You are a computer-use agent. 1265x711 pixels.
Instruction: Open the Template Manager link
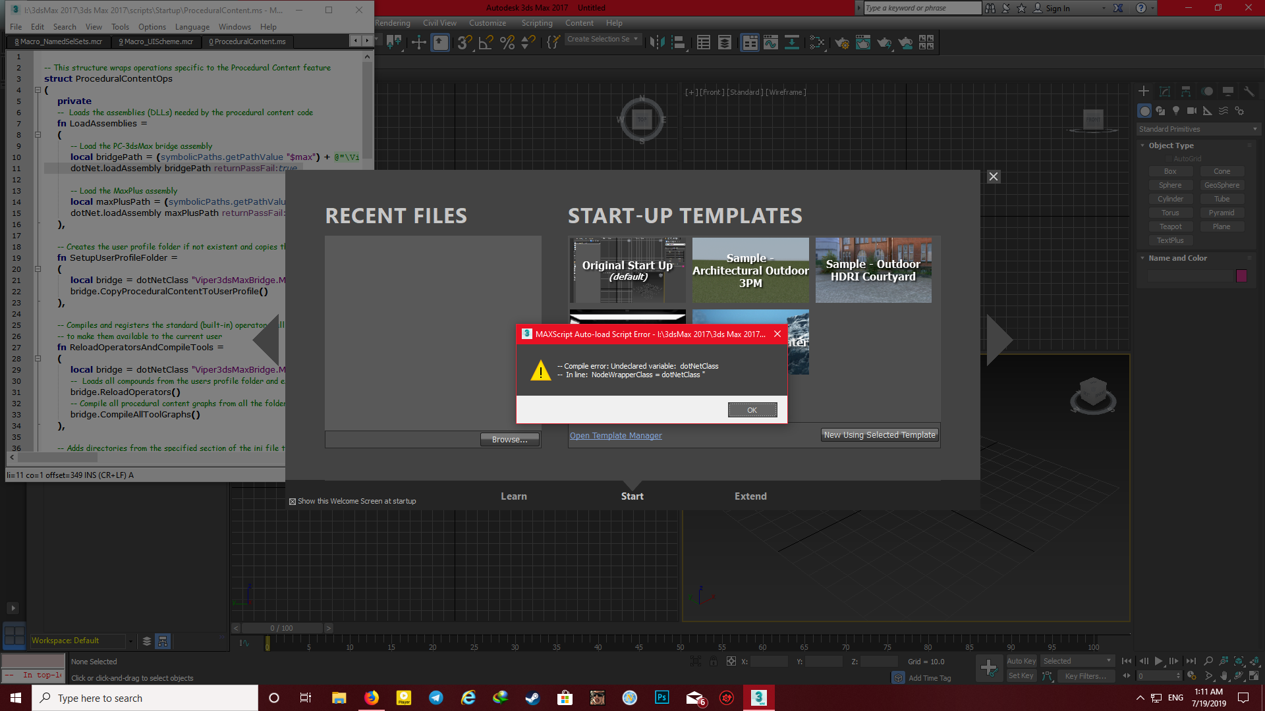615,436
